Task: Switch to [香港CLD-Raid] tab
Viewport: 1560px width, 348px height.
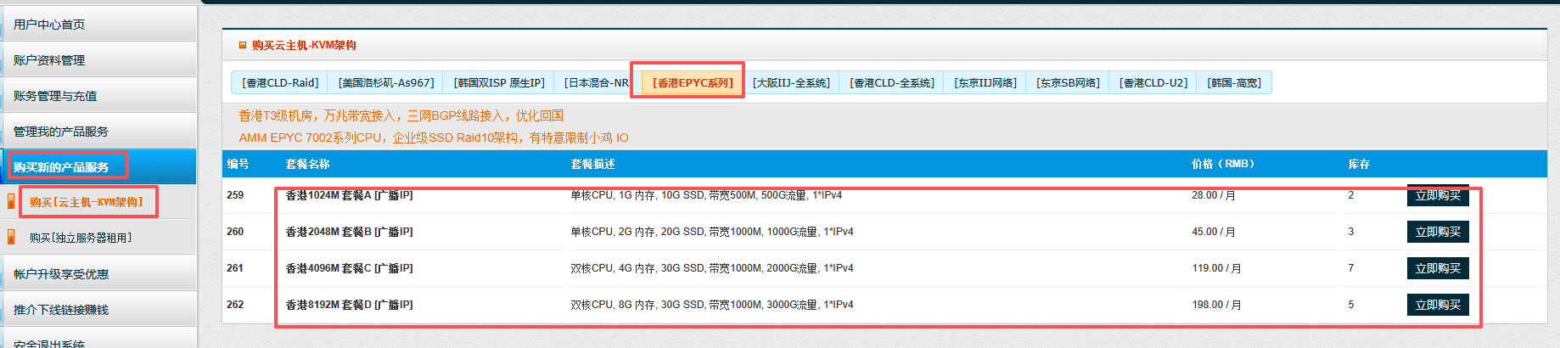Action: tap(280, 82)
